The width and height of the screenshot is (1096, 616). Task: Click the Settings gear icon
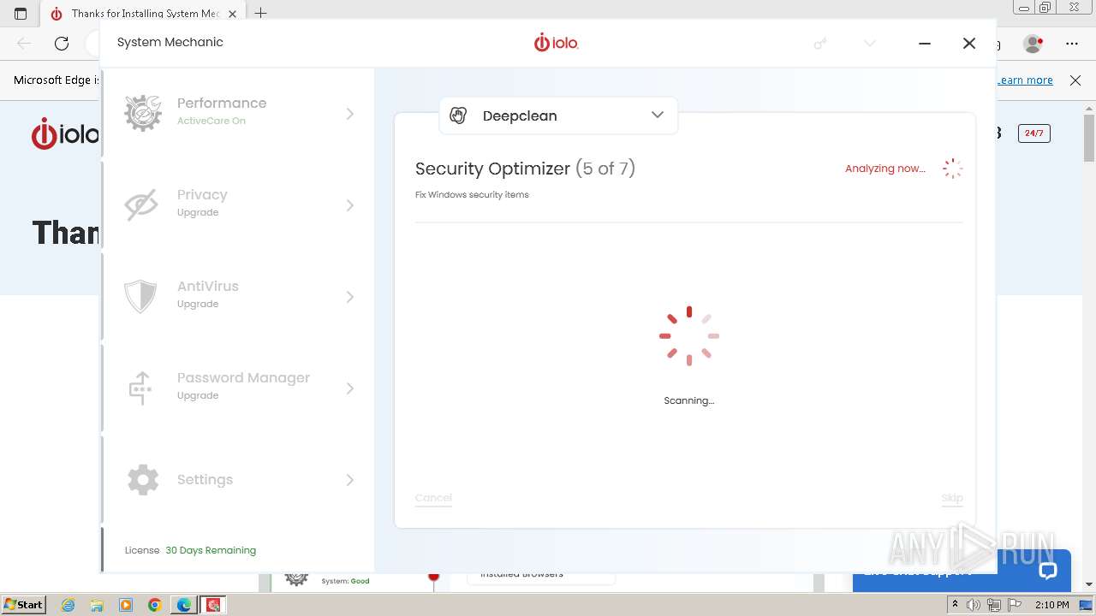[143, 479]
